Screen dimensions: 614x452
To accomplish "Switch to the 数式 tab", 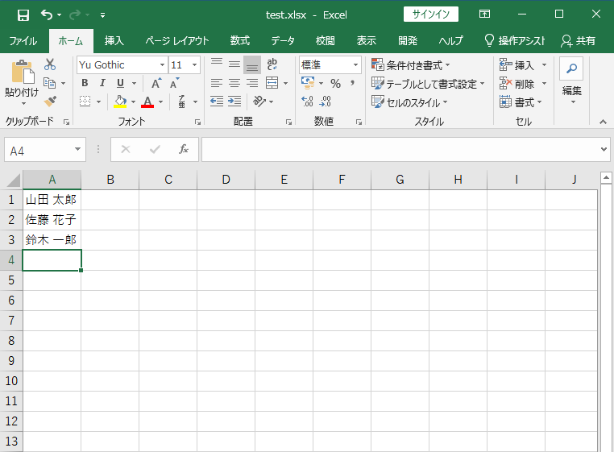I will pos(239,41).
